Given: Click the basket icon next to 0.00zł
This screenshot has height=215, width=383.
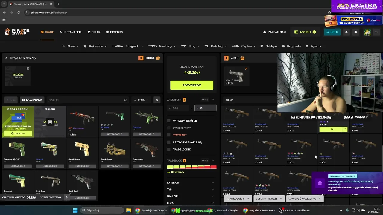Looking at the screenshot, I should [x=158, y=58].
